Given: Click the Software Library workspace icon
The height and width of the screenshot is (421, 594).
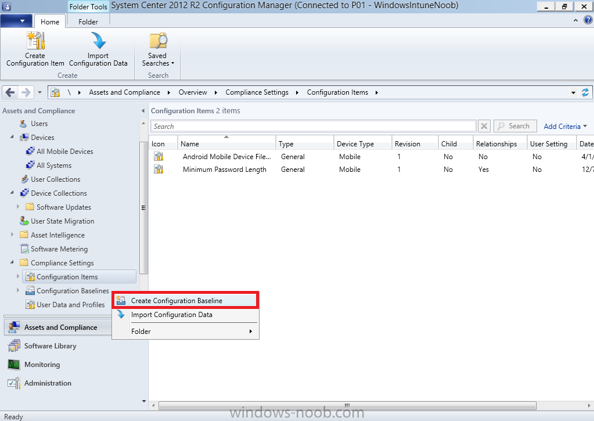Looking at the screenshot, I should point(14,346).
